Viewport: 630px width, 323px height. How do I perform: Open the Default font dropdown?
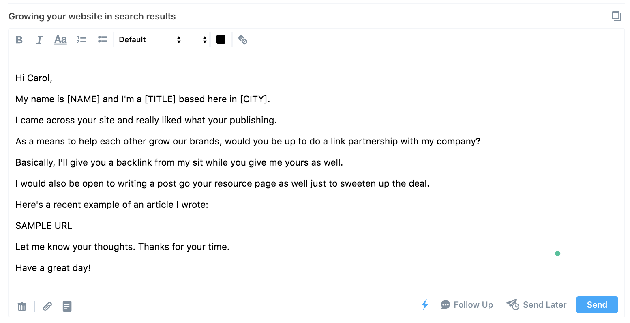coord(150,40)
